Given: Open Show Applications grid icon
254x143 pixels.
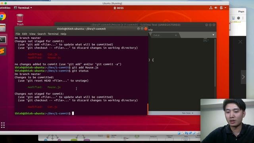Looking at the screenshot, I should (3, 125).
